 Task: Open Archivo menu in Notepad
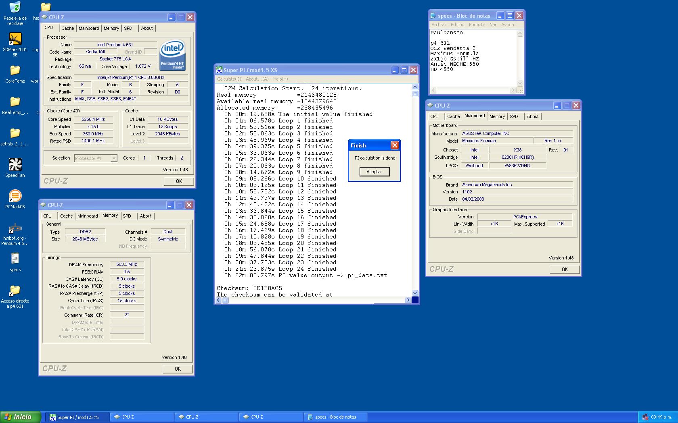(x=439, y=25)
